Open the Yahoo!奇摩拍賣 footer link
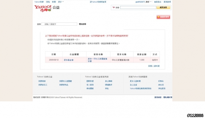The image size is (205, 118). pyautogui.click(x=141, y=88)
